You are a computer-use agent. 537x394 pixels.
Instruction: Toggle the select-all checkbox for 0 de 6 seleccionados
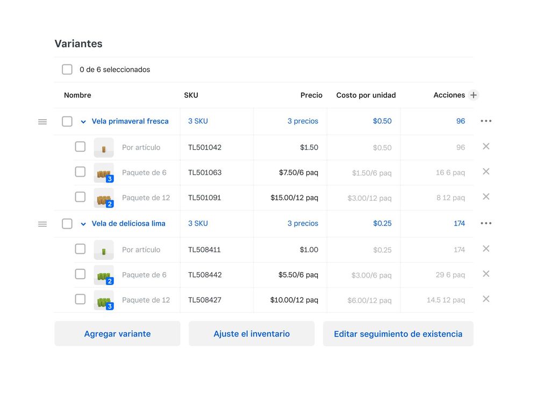tap(67, 70)
